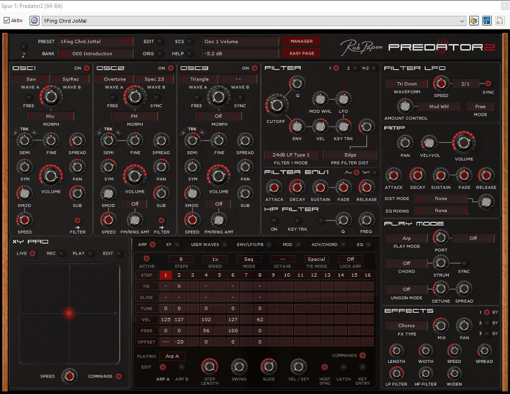Toggle arpeggiator HOST SYNC
The width and height of the screenshot is (510, 394).
coord(324,367)
